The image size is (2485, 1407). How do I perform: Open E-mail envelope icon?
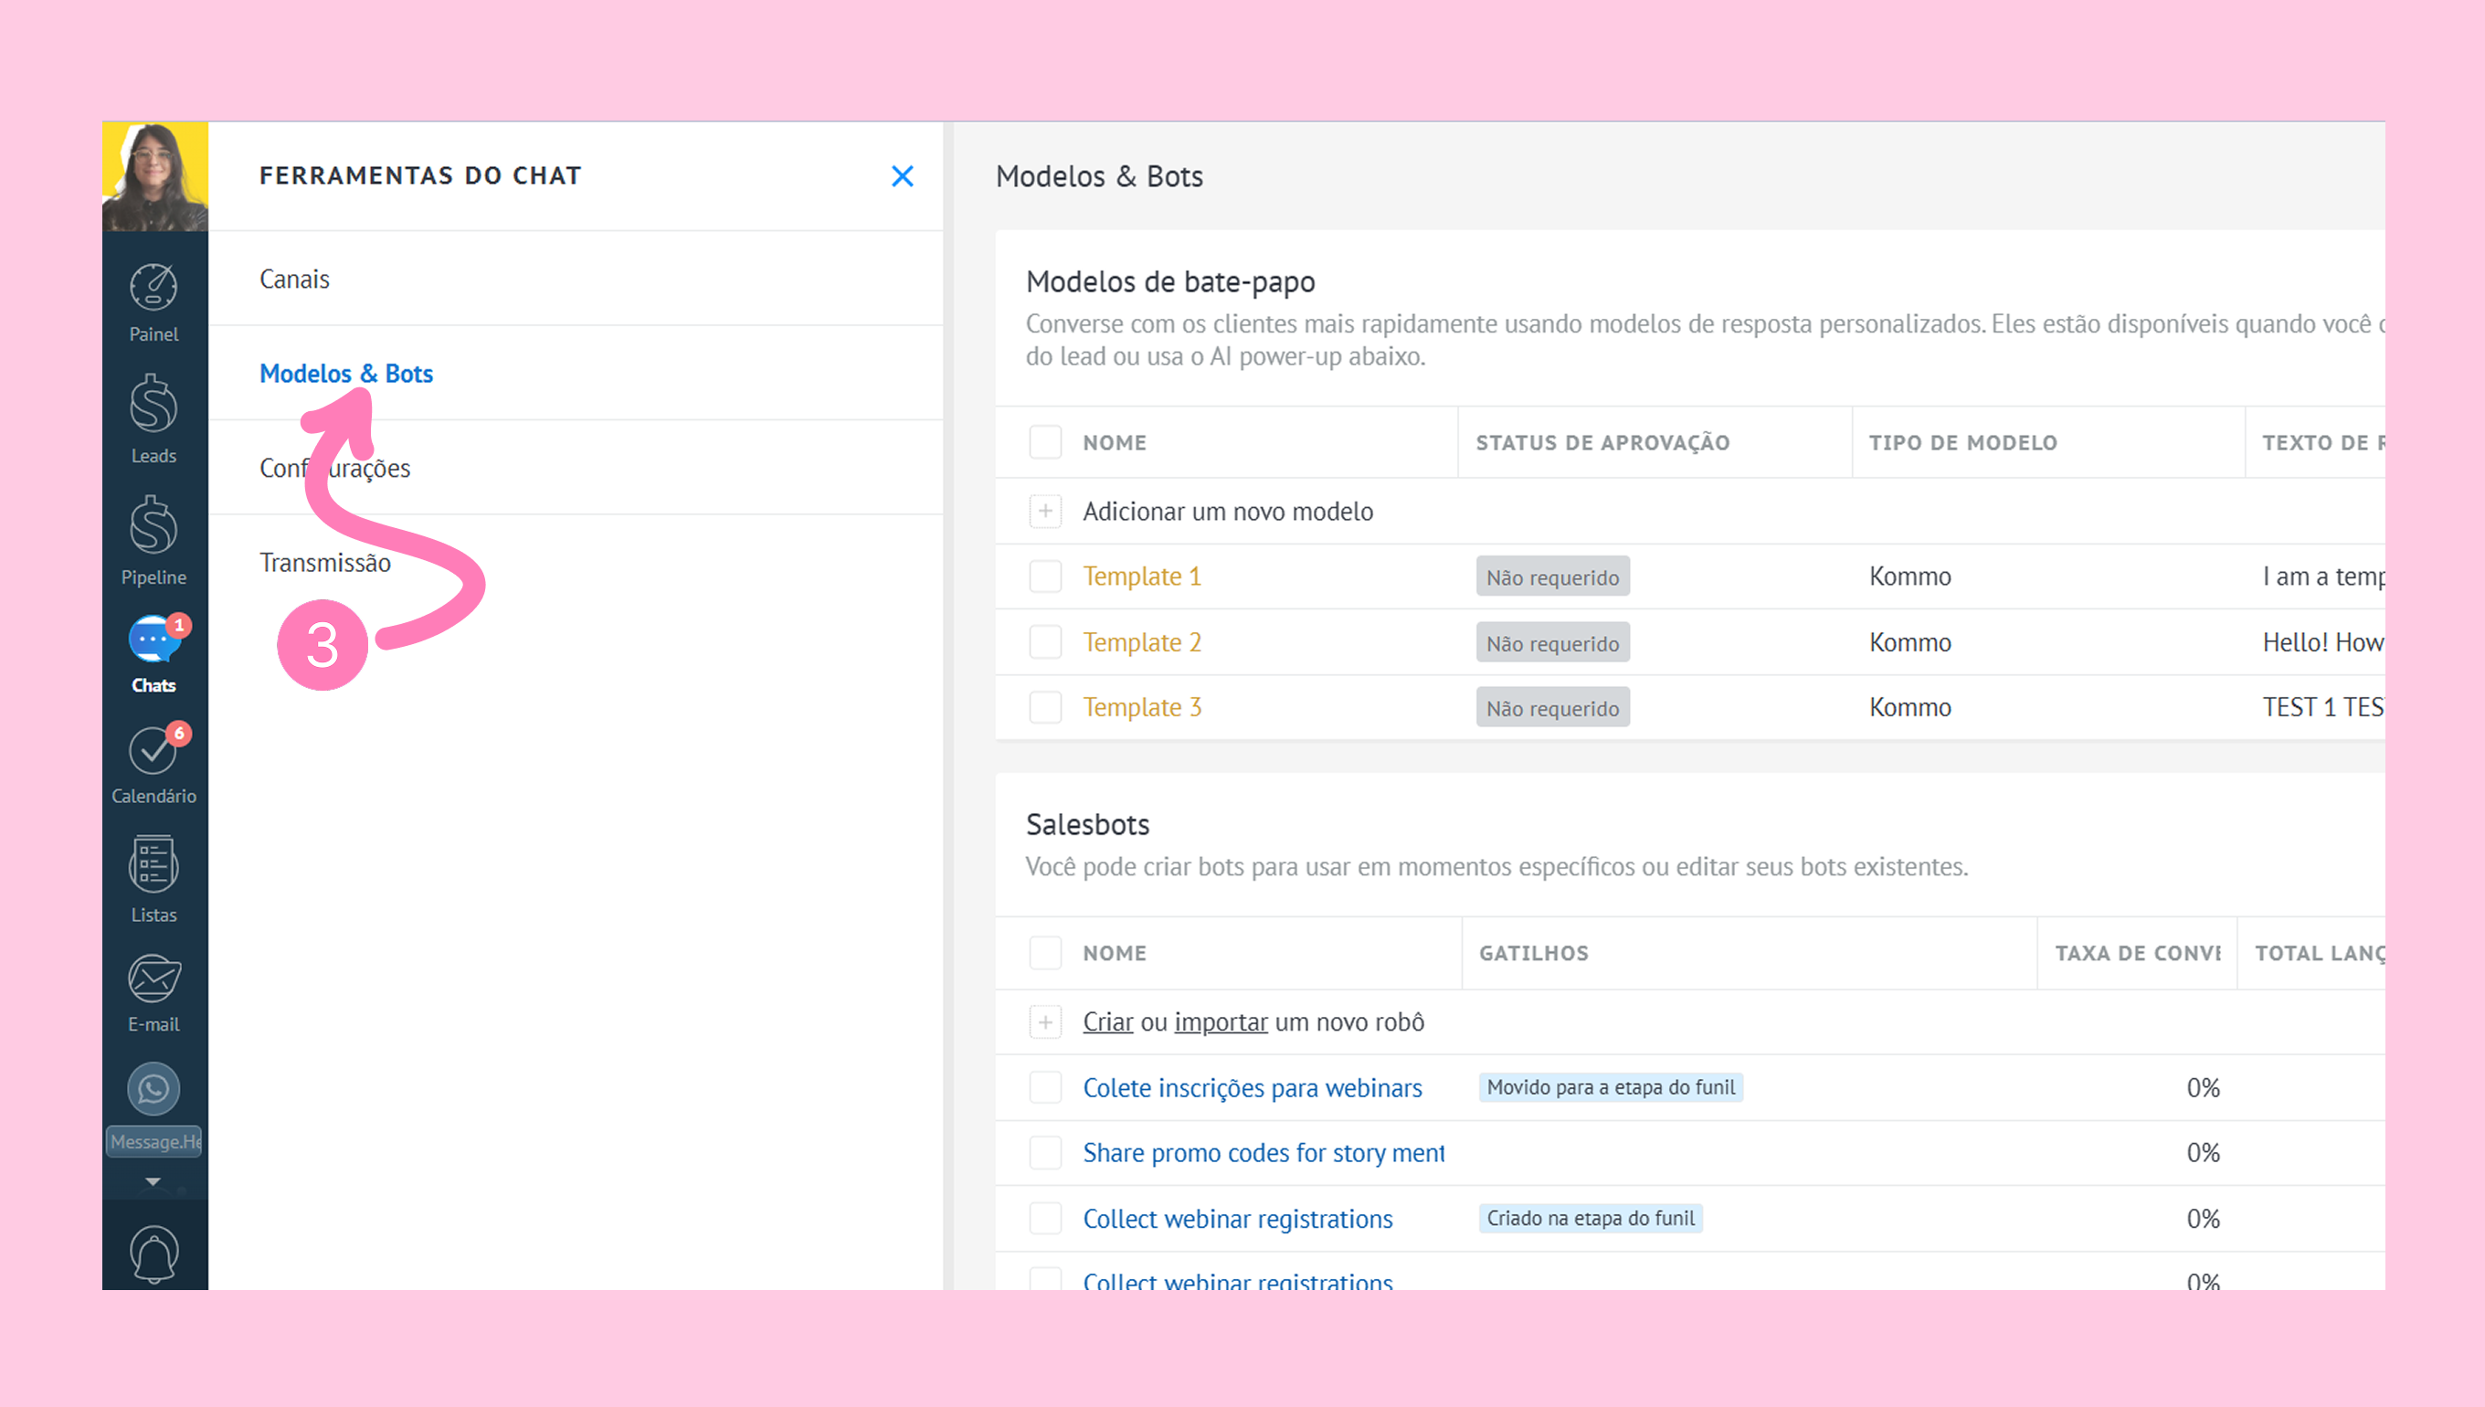pyautogui.click(x=153, y=979)
